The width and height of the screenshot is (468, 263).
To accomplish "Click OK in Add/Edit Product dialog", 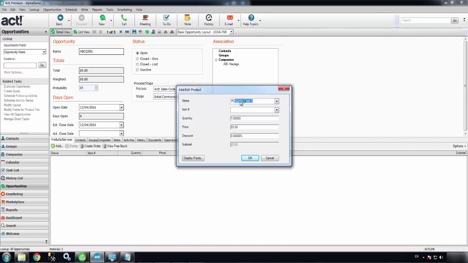I will click(x=250, y=158).
